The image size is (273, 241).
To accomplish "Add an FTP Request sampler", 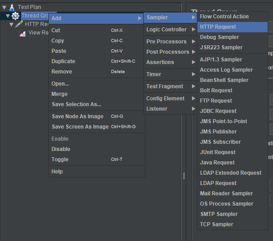I will (x=232, y=101).
